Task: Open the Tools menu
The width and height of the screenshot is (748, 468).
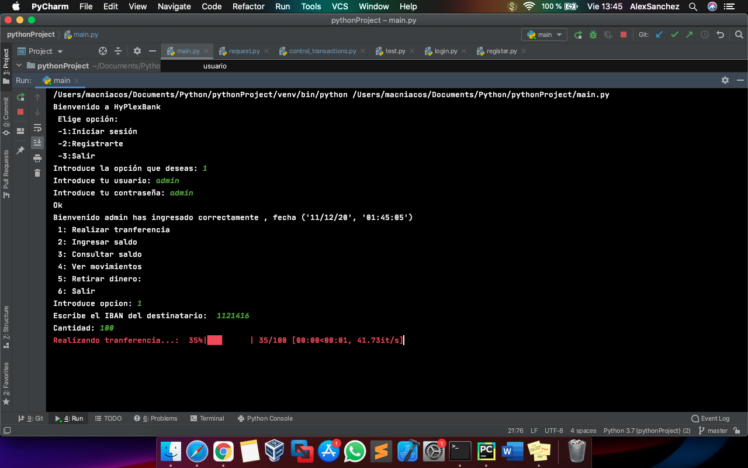Action: click(311, 6)
